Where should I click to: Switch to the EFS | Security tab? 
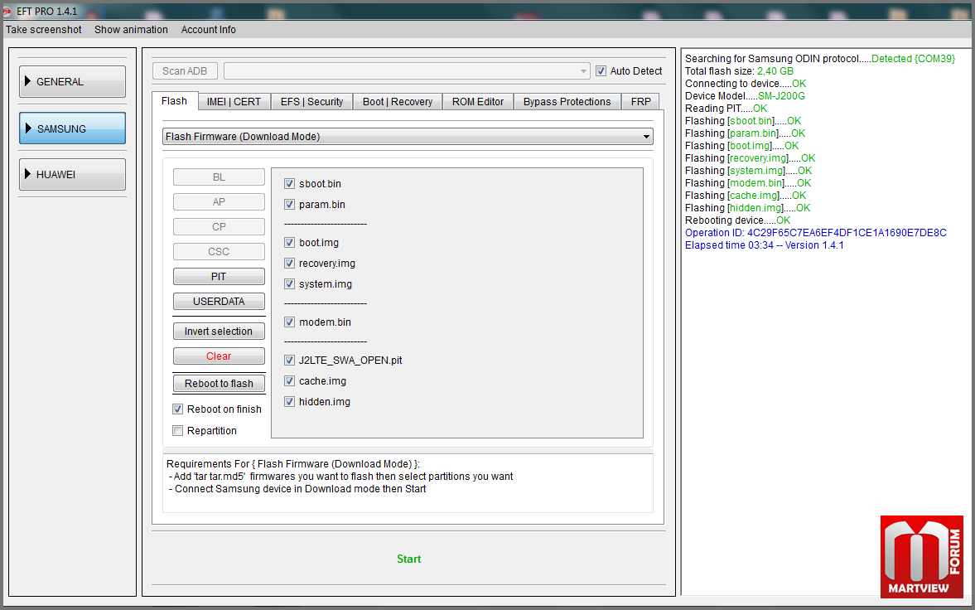point(311,101)
